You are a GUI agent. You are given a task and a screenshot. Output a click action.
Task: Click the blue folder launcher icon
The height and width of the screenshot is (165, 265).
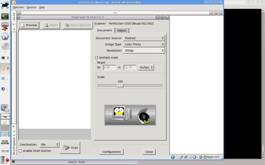click(3, 79)
